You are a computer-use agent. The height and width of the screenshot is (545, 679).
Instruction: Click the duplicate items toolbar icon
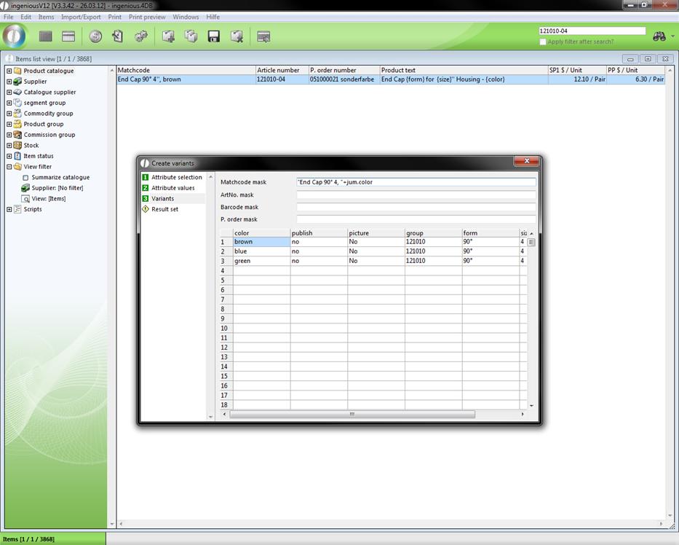click(191, 36)
